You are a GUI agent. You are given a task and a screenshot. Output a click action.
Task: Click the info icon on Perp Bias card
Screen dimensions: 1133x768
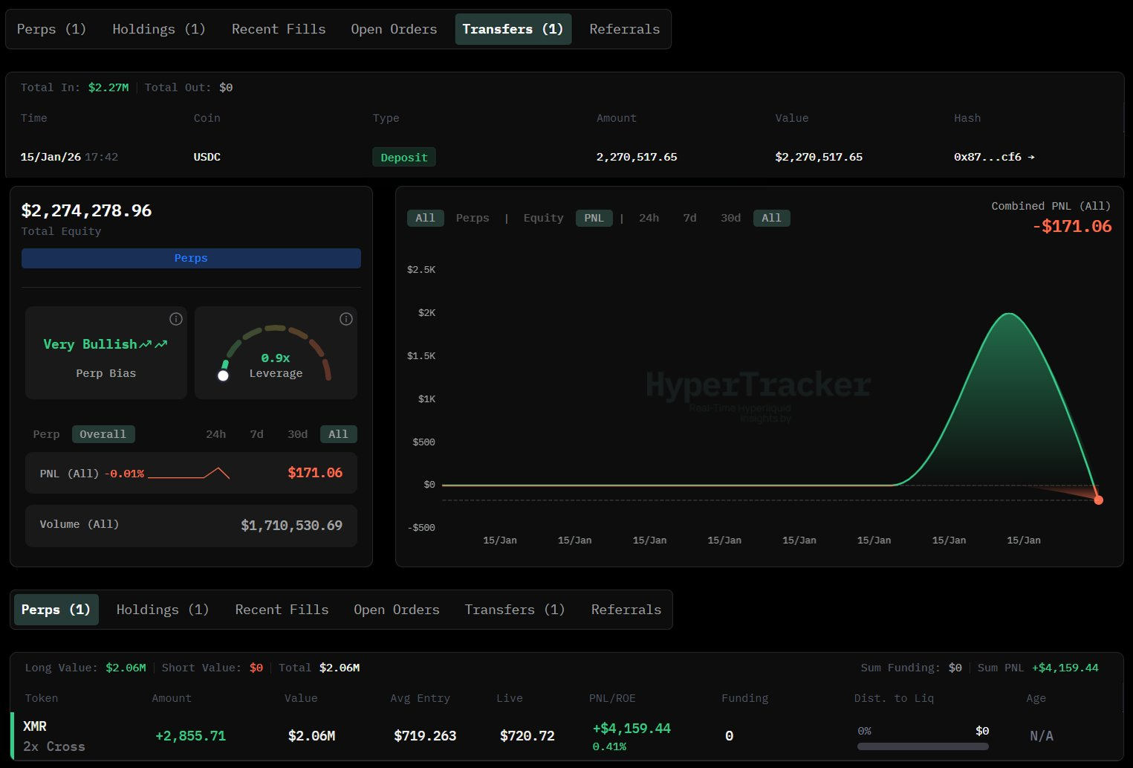pos(176,319)
